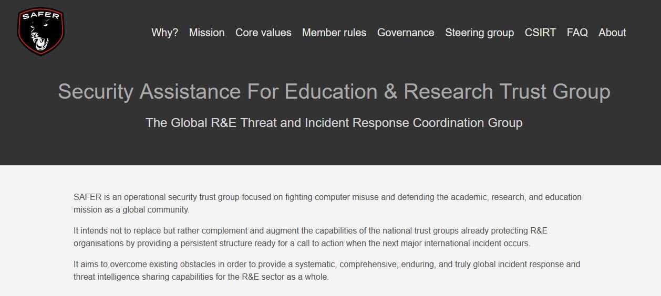This screenshot has width=661, height=296.
Task: Navigate to Steering group
Action: [480, 33]
